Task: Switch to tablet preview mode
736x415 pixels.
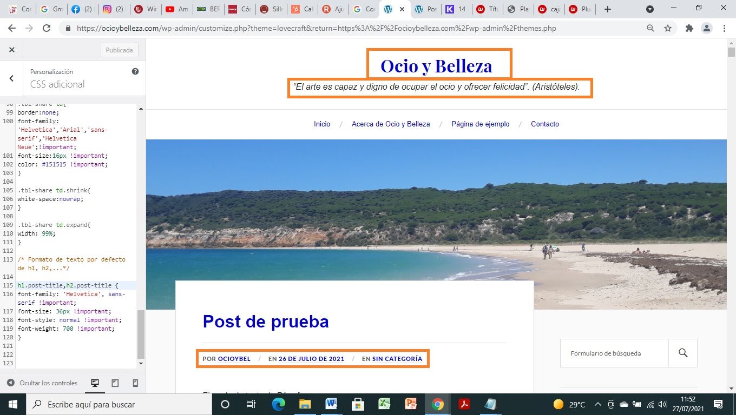Action: point(115,383)
